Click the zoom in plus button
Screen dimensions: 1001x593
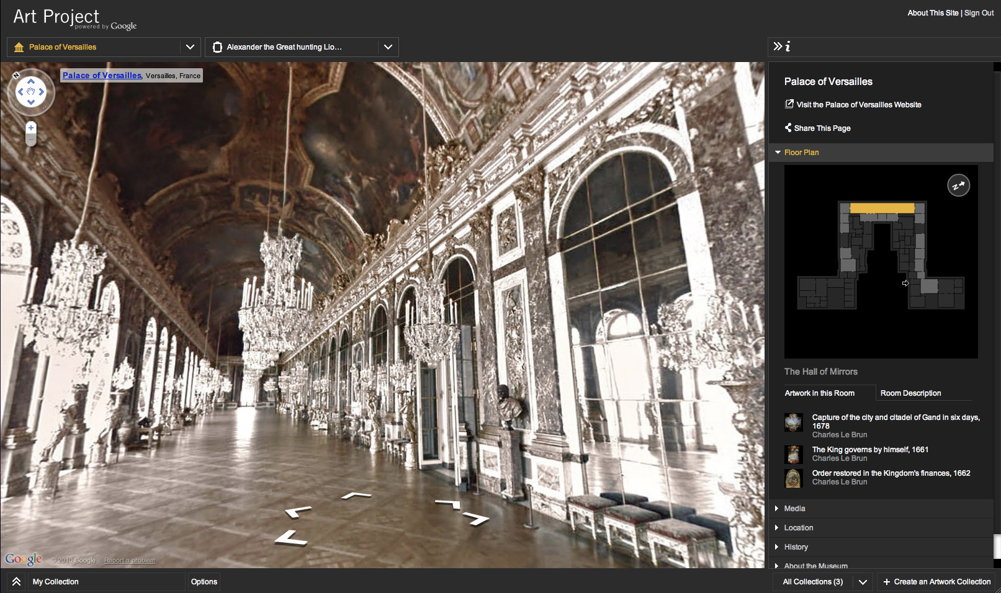[31, 128]
